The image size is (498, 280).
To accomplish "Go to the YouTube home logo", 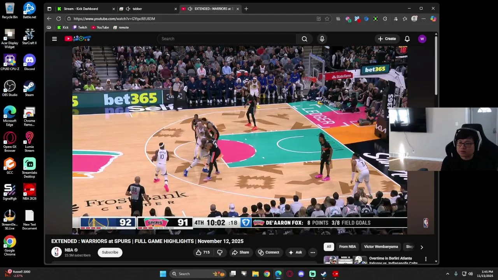I will tap(77, 38).
